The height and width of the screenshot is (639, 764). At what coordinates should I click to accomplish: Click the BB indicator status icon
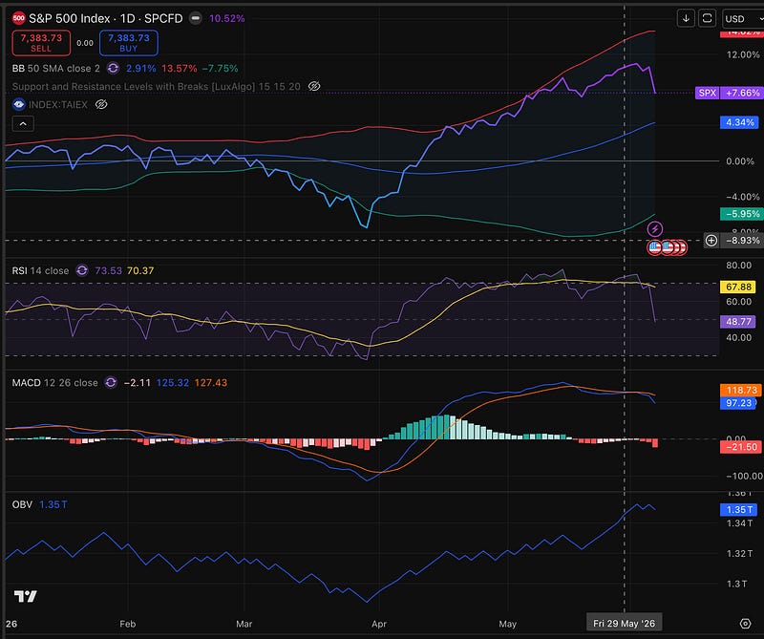click(113, 68)
